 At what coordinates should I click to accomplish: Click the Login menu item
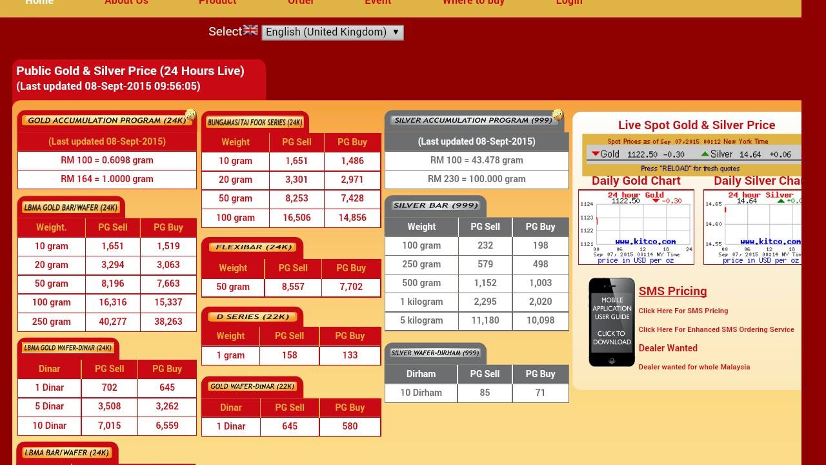click(569, 2)
